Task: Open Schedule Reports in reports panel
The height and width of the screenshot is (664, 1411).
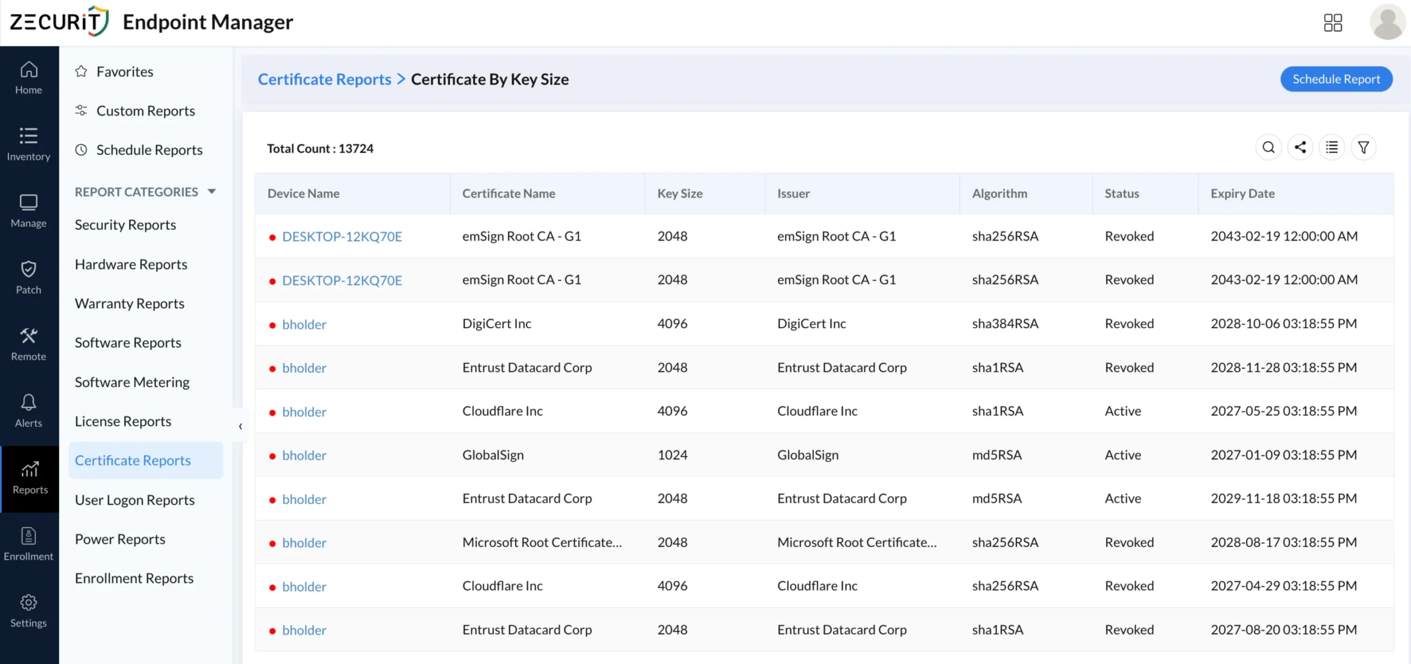Action: [149, 149]
